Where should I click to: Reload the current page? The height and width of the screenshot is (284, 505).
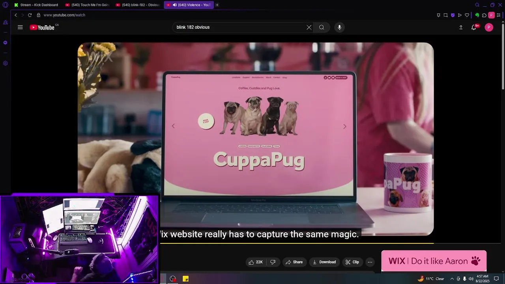(30, 15)
